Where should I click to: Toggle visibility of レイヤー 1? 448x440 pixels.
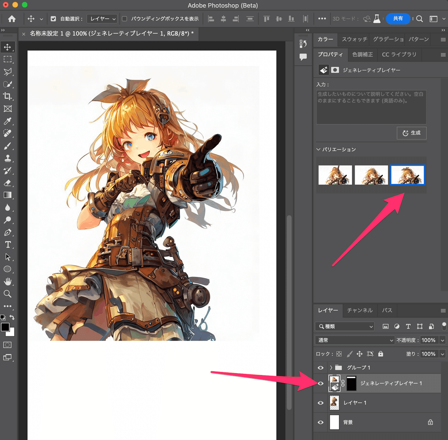320,403
